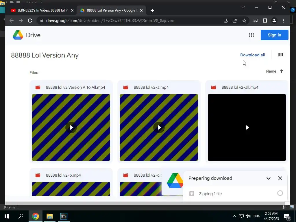Viewport: 296px width, 222px height.
Task: Click the install app icon in address bar
Action: click(225, 21)
